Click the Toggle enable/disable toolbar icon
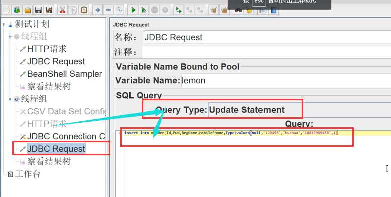This screenshot has height=197, width=391. (119, 10)
